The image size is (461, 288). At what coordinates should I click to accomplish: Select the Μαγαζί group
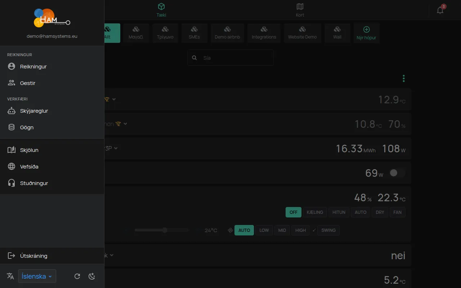pyautogui.click(x=136, y=33)
